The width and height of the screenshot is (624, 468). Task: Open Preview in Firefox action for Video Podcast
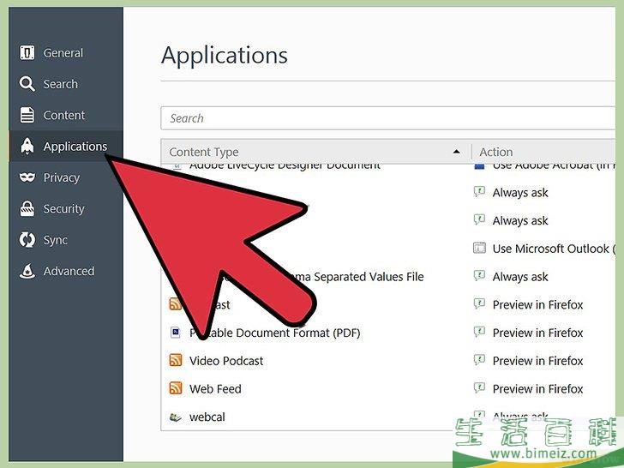528,361
